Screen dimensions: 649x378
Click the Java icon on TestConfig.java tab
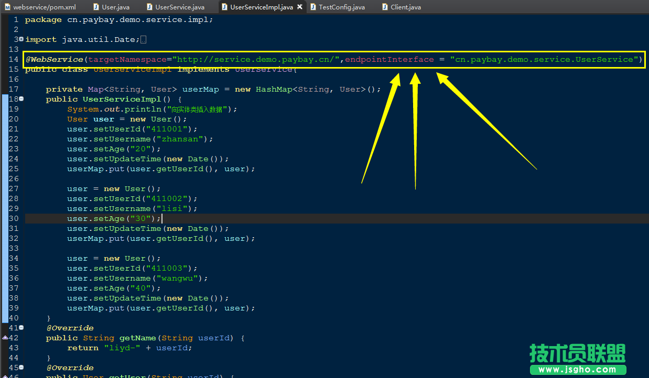[x=312, y=7]
